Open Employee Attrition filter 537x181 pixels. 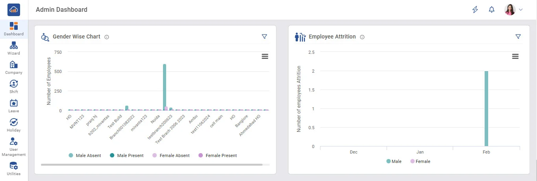click(x=518, y=37)
